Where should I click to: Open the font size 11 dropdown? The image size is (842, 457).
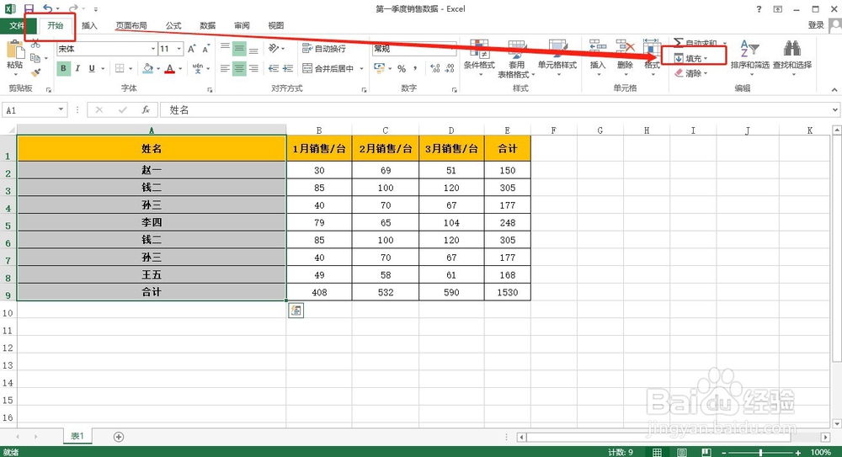179,49
